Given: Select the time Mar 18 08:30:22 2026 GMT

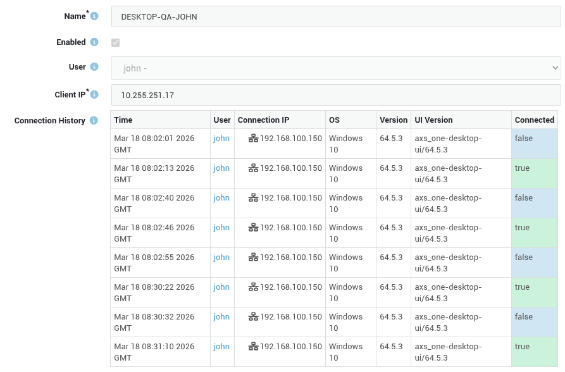Looking at the screenshot, I should click(154, 293).
